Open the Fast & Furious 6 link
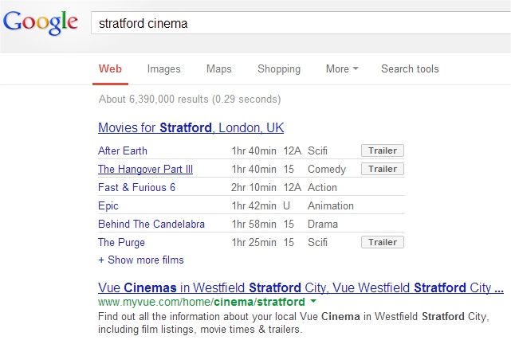 (136, 187)
